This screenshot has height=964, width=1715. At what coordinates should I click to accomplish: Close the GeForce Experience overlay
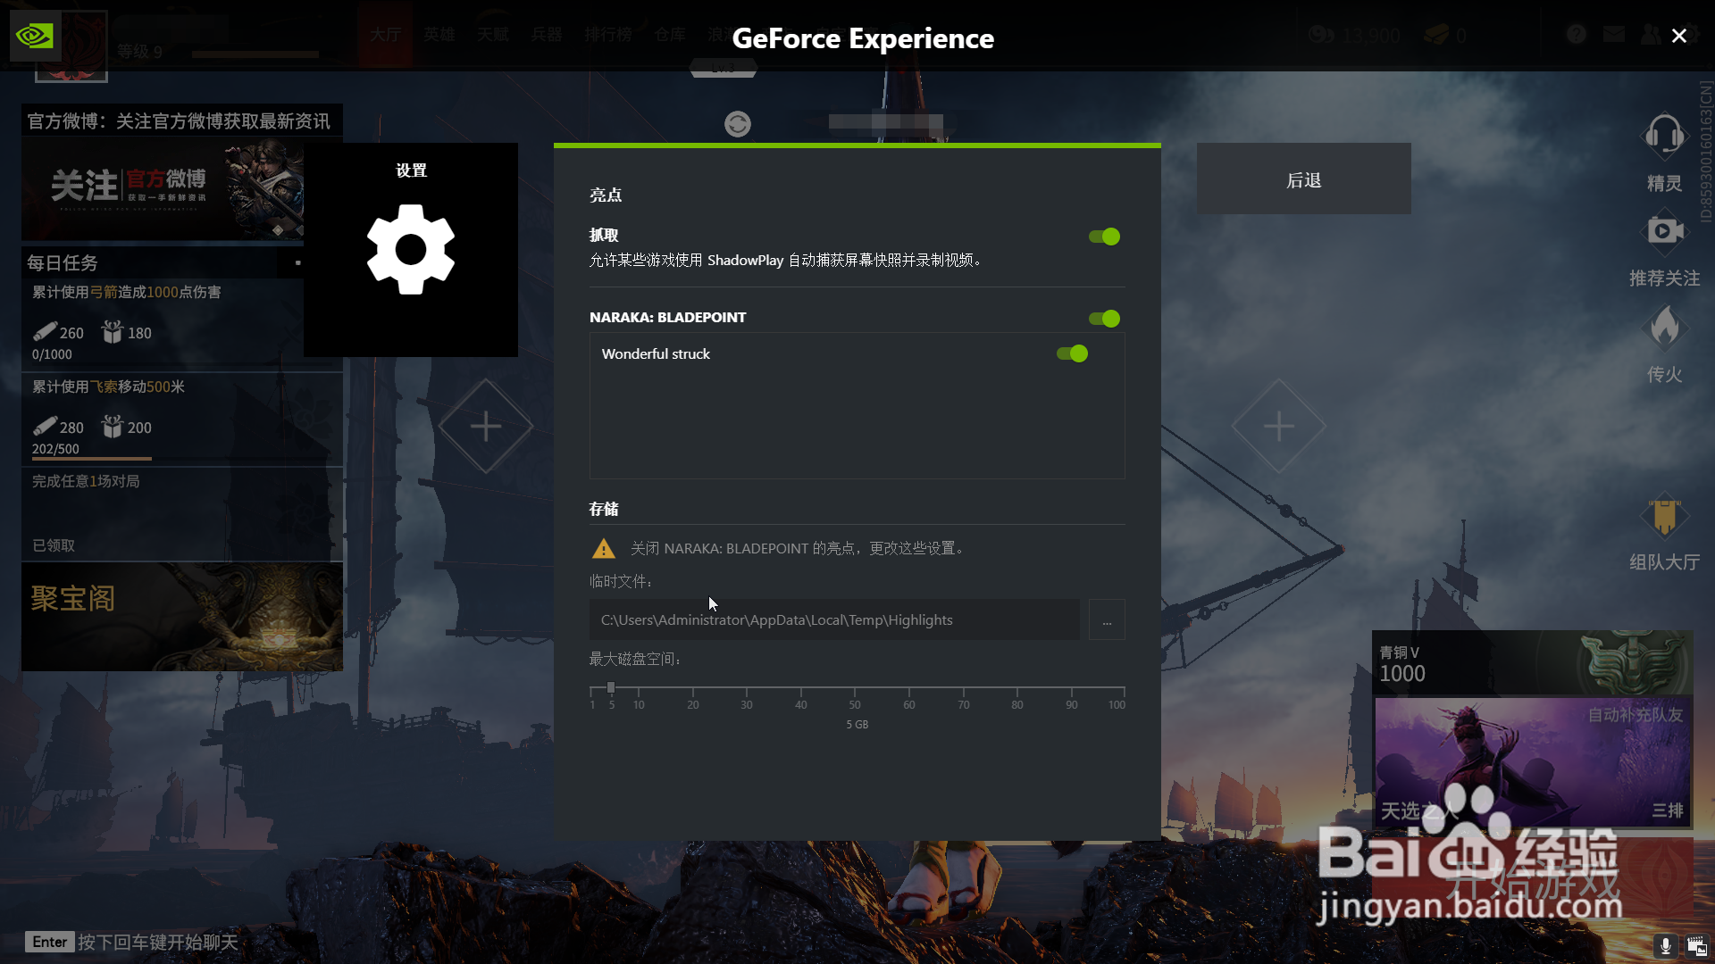pyautogui.click(x=1679, y=36)
